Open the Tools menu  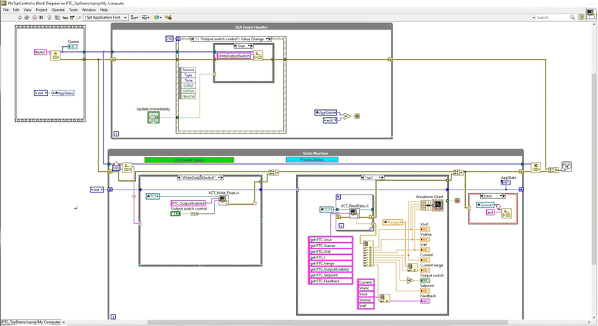pyautogui.click(x=73, y=10)
